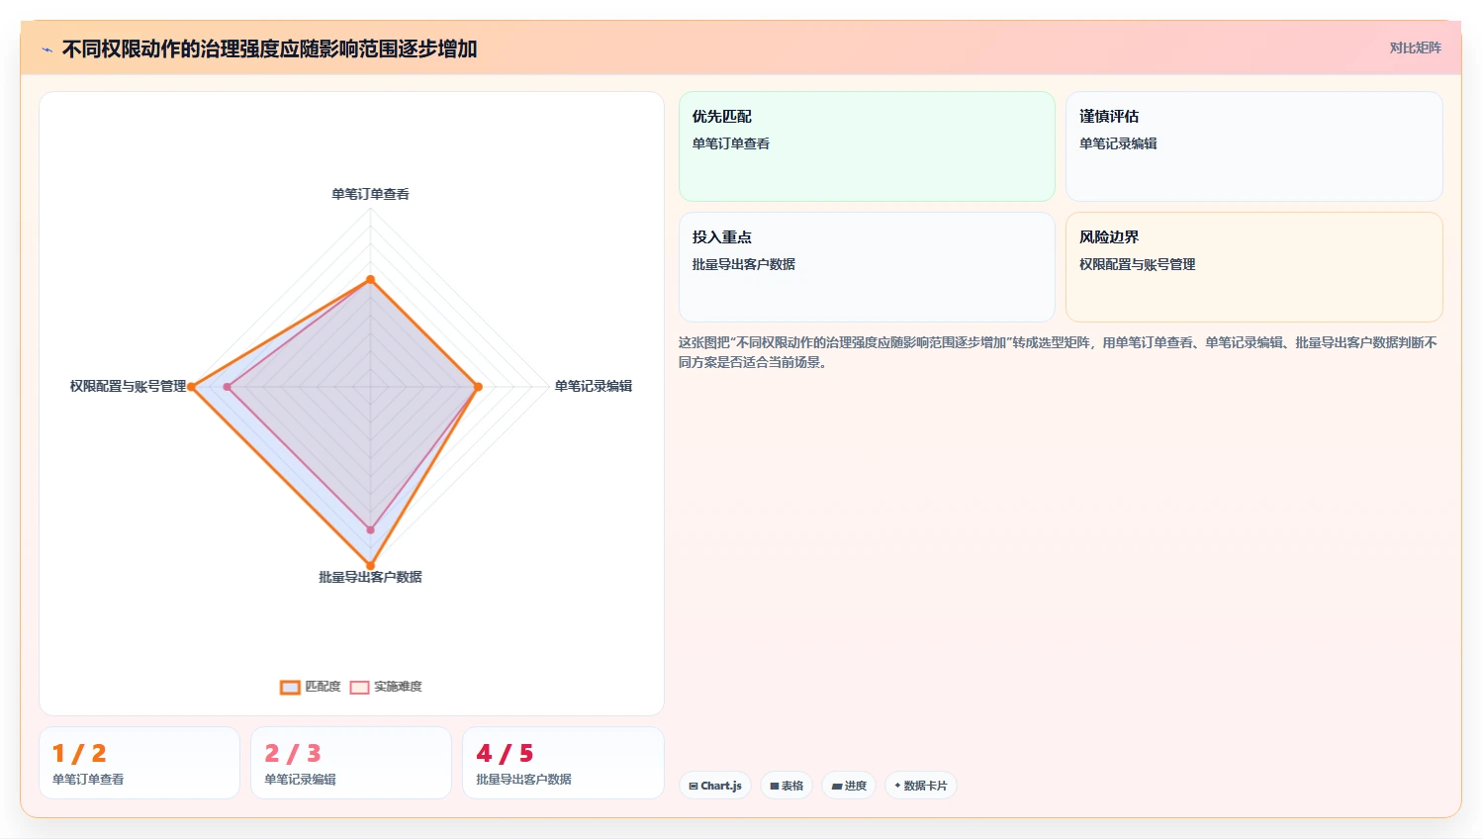Open the 谨慎评估 card
This screenshot has width=1482, height=839.
pos(1253,146)
